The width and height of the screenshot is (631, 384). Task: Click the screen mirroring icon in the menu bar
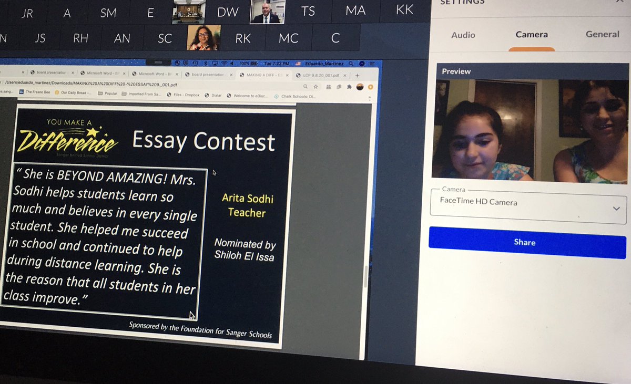click(x=216, y=63)
